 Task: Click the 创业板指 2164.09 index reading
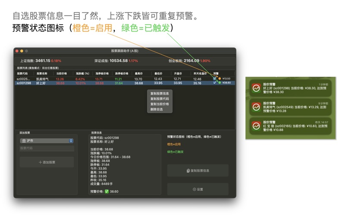tap(189, 60)
